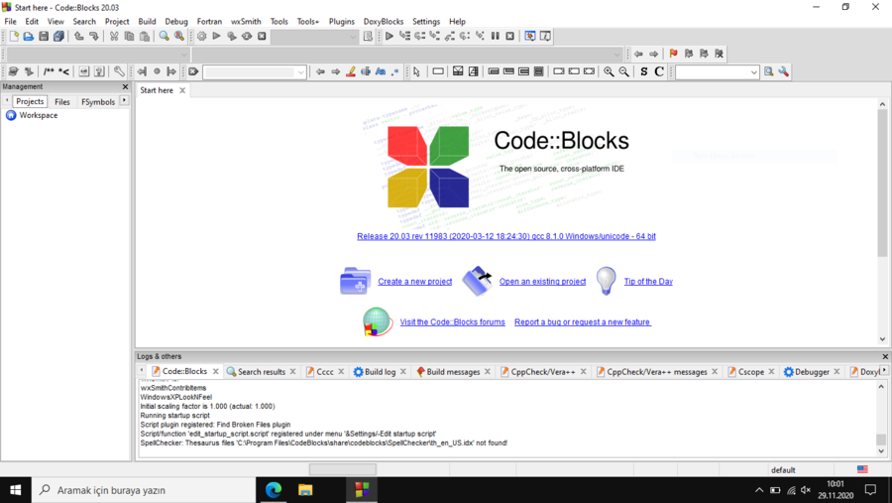This screenshot has height=503, width=892.
Task: Open Microsoft Edge from the taskbar
Action: pyautogui.click(x=274, y=490)
